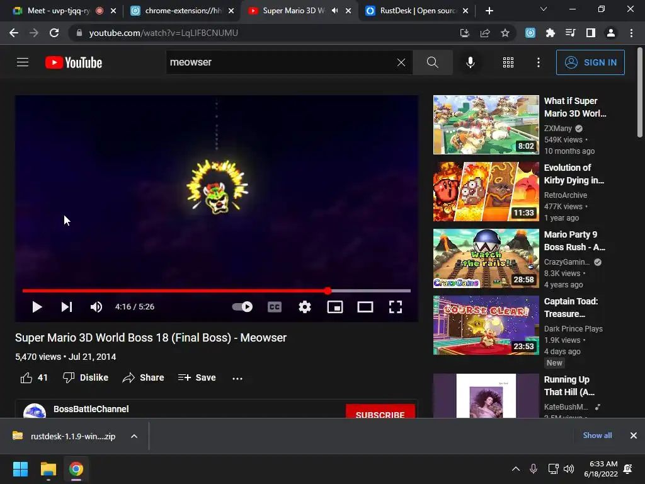This screenshot has height=484, width=645.
Task: Open Captain Toad: Treasure video title
Action: pyautogui.click(x=571, y=308)
